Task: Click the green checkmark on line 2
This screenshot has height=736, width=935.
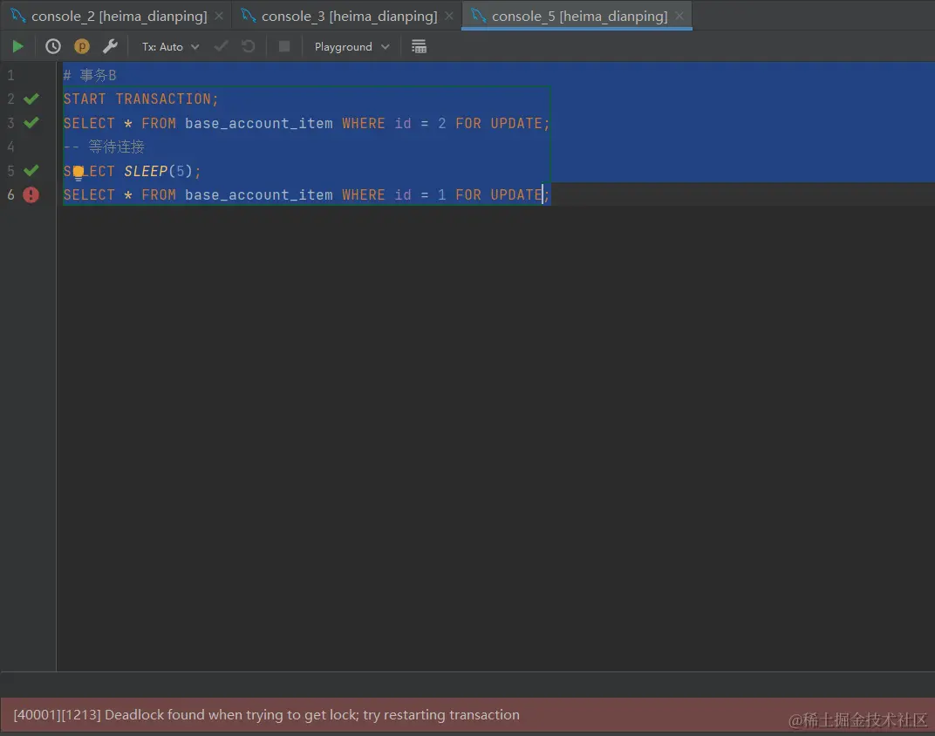Action: pyautogui.click(x=31, y=99)
